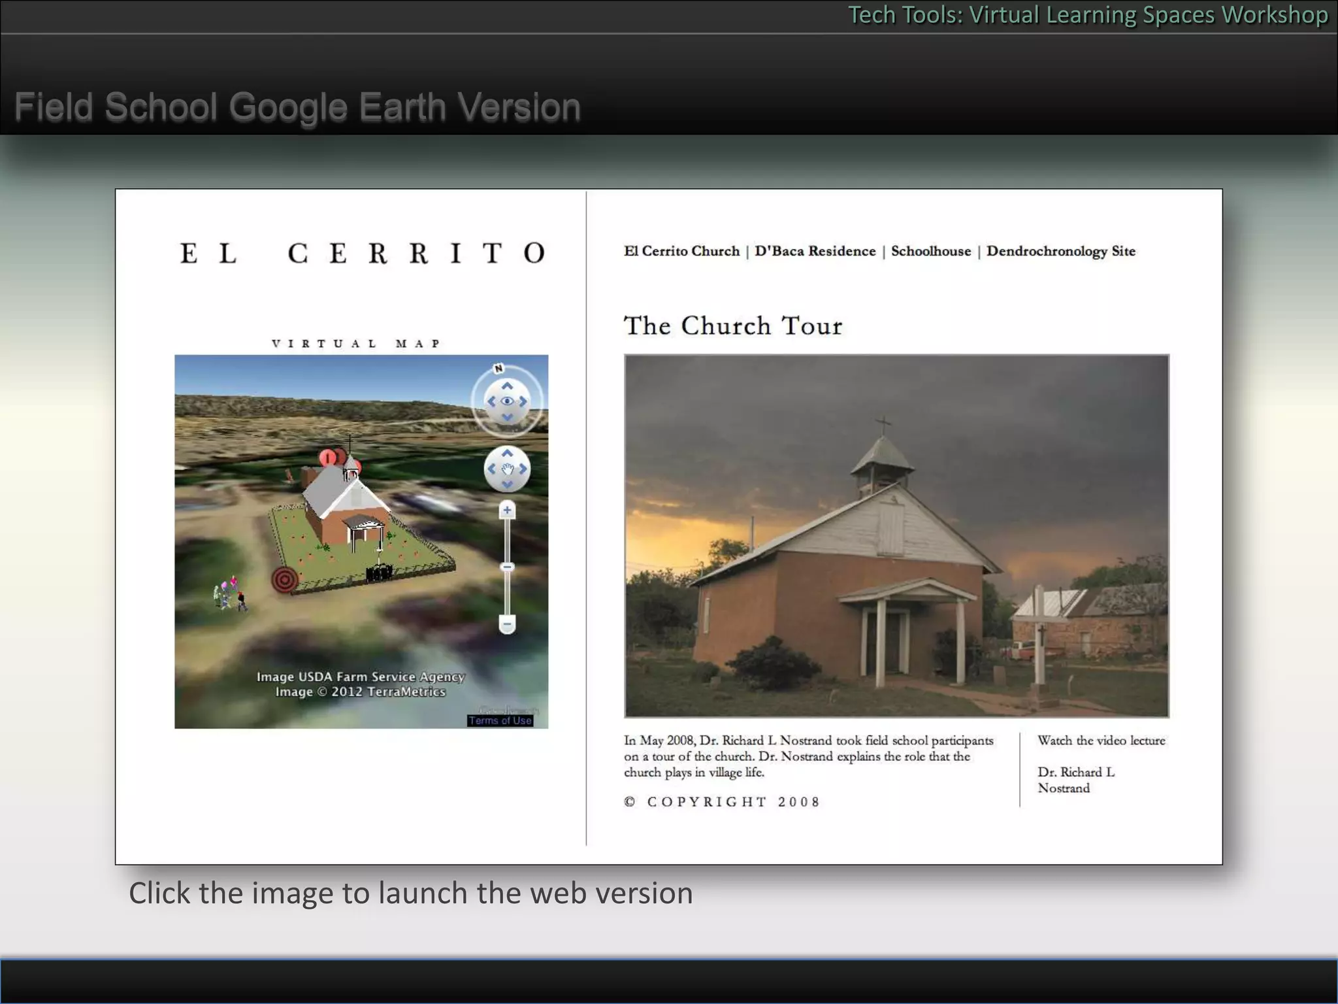Click the red info placemark above church
The width and height of the screenshot is (1338, 1004).
pos(328,457)
